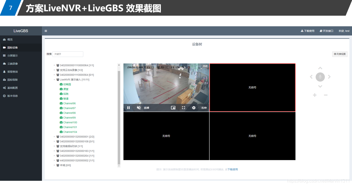This screenshot has height=186, width=352.
Task: Pause the live video
Action: coord(128,108)
